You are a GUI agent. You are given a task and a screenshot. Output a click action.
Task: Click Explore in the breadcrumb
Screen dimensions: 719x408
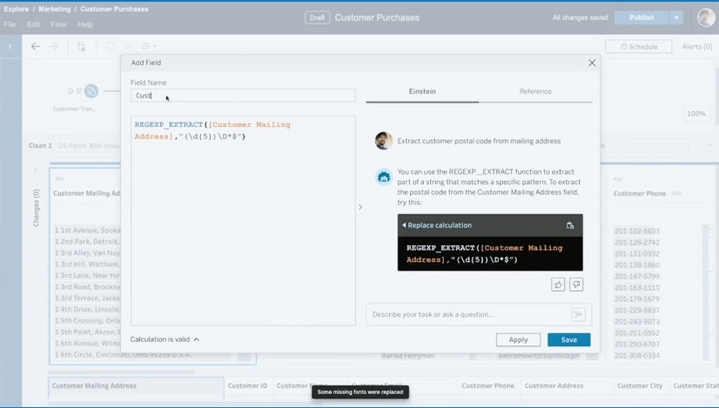[16, 9]
